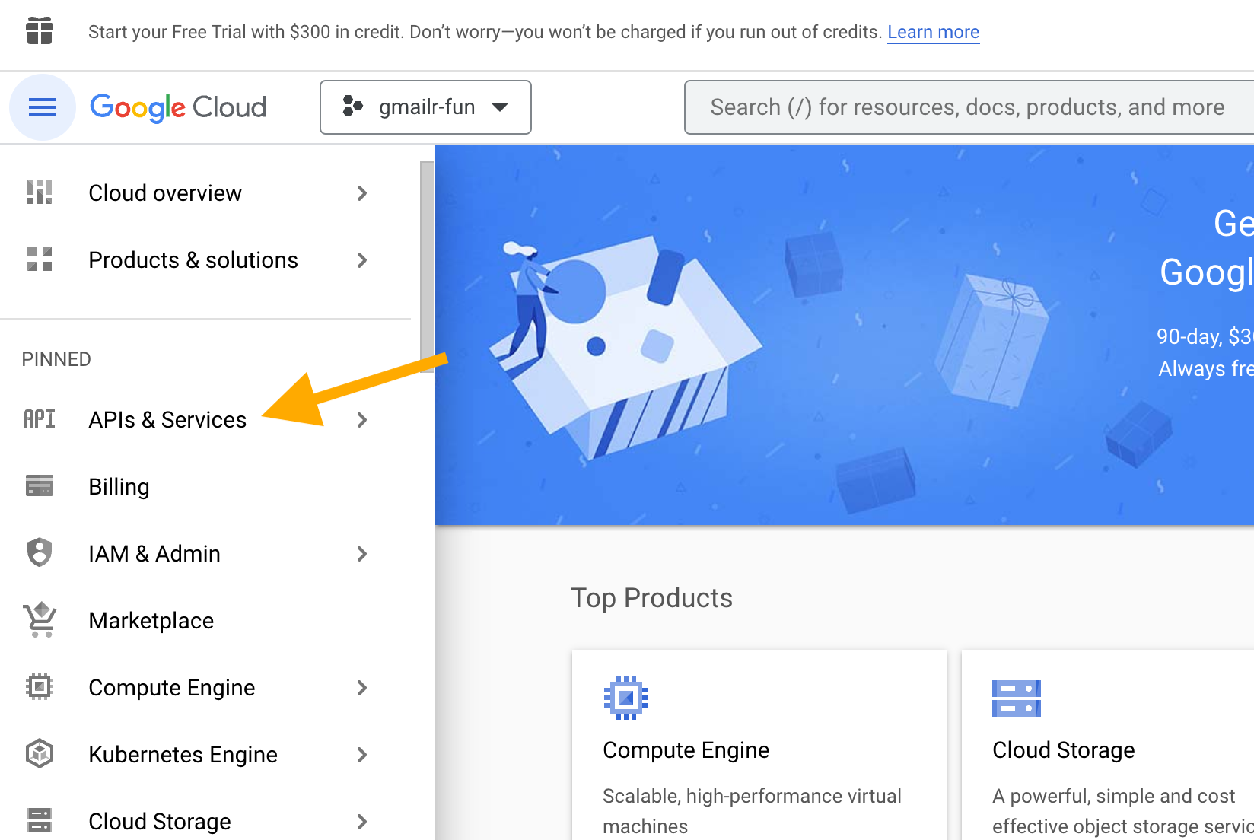Click the free trial gift icon
This screenshot has height=840, width=1254.
[39, 31]
